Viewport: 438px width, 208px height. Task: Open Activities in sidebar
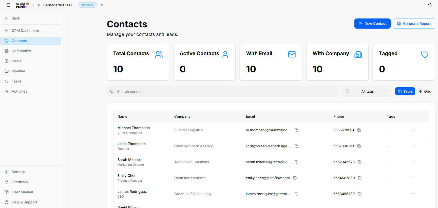[31, 91]
